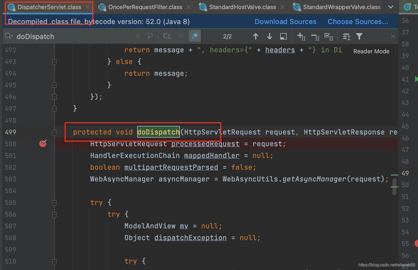Click the multipartRequestParsed variable
This screenshot has height=270, width=418.
pyautogui.click(x=171, y=167)
